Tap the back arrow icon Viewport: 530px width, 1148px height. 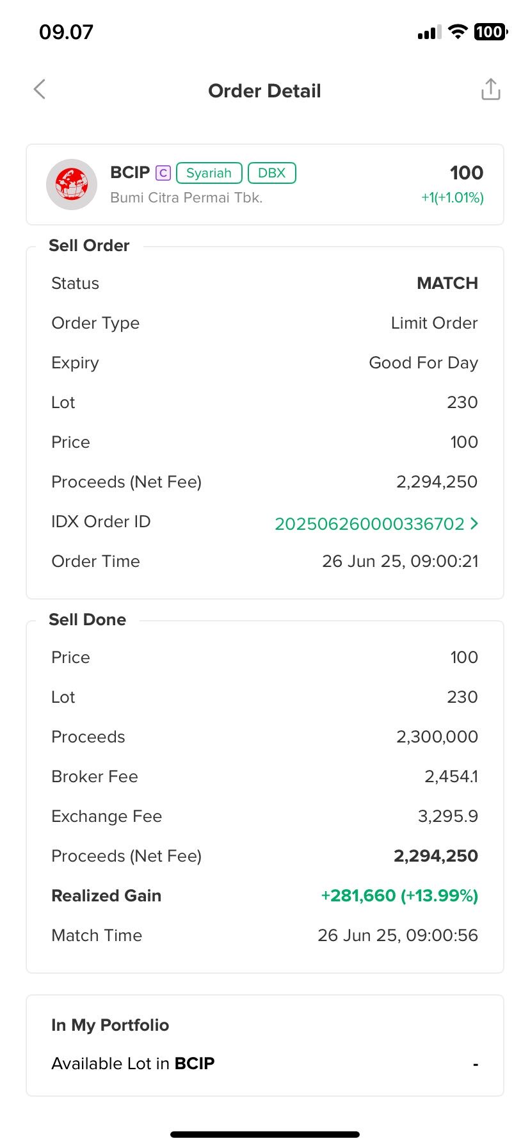pos(40,90)
